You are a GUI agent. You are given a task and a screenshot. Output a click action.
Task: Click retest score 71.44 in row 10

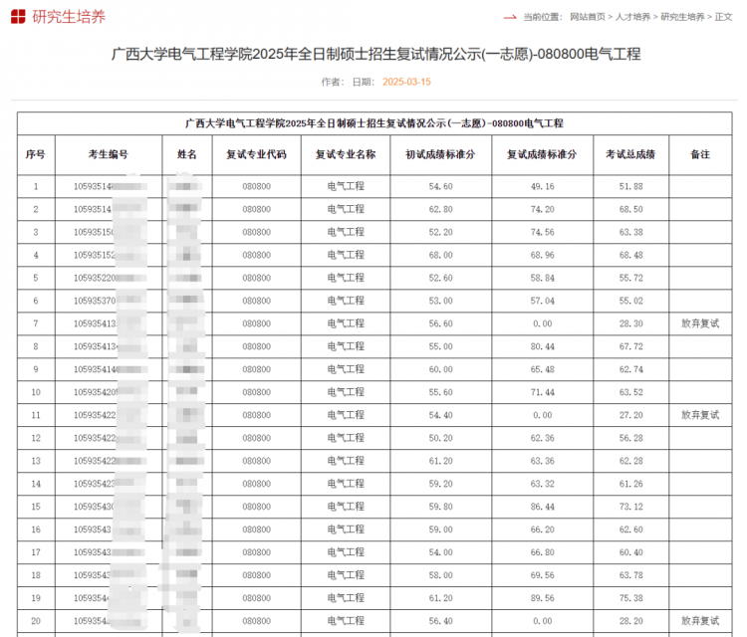(542, 392)
